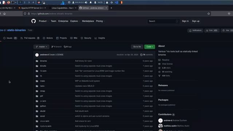
Task: Click the Go to file button
Action: point(137,47)
